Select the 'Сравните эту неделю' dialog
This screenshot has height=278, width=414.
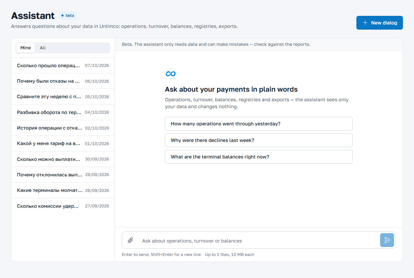click(63, 97)
